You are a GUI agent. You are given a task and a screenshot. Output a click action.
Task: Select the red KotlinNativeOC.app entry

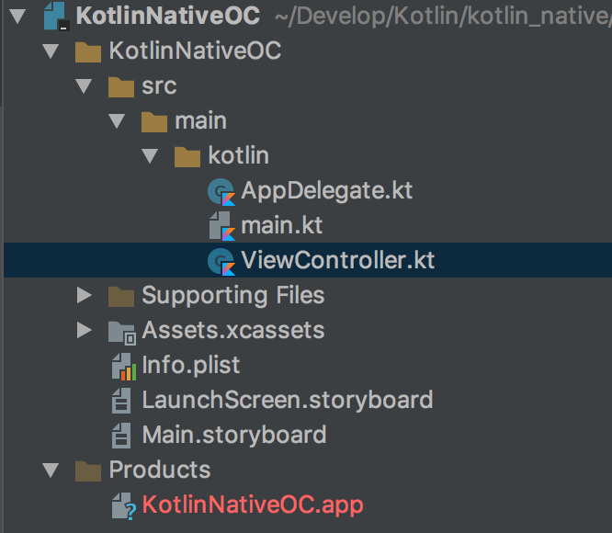point(252,505)
